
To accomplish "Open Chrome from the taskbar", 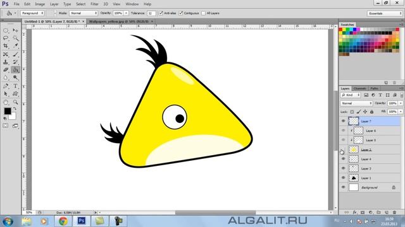I will coord(63,221).
